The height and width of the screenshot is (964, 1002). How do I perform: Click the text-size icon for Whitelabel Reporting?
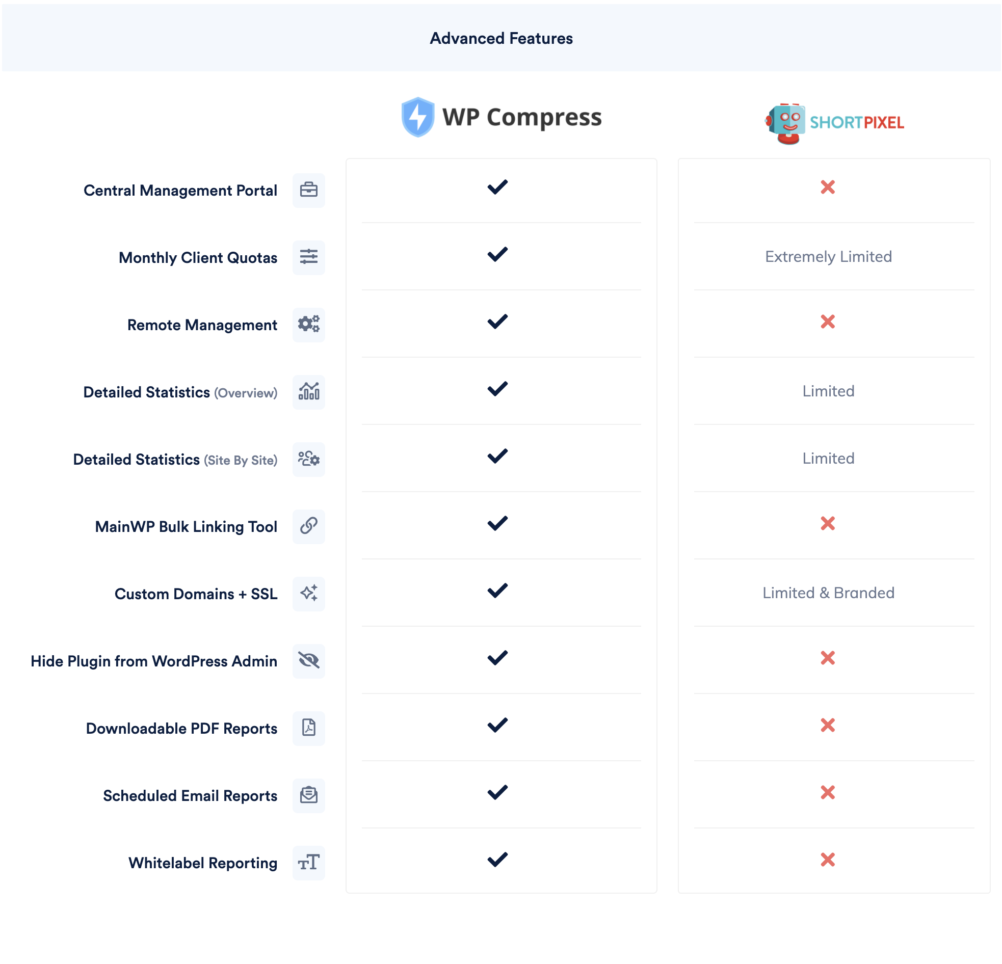tap(308, 863)
